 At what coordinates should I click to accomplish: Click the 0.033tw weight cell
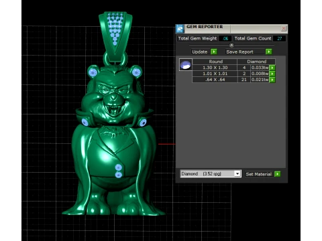point(260,68)
